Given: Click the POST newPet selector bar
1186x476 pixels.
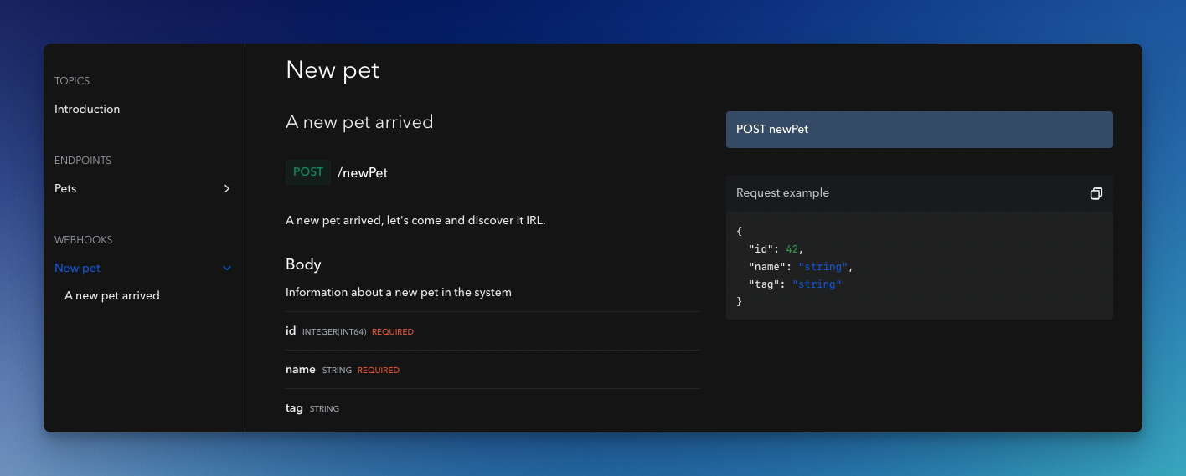Looking at the screenshot, I should tap(919, 130).
